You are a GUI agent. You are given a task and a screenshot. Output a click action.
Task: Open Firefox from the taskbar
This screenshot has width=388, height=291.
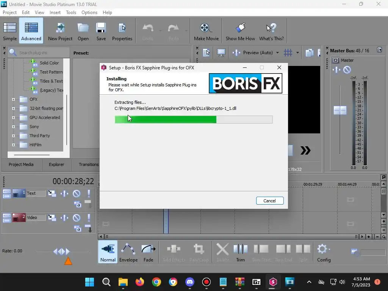(140, 282)
